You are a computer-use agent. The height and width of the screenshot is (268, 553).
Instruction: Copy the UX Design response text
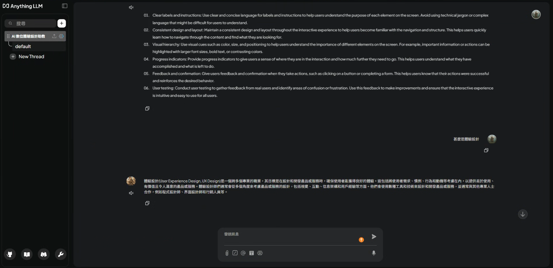[x=147, y=203]
